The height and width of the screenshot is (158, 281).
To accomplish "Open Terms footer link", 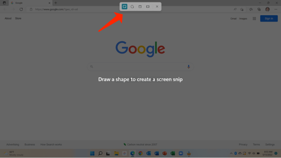I will coord(256,145).
